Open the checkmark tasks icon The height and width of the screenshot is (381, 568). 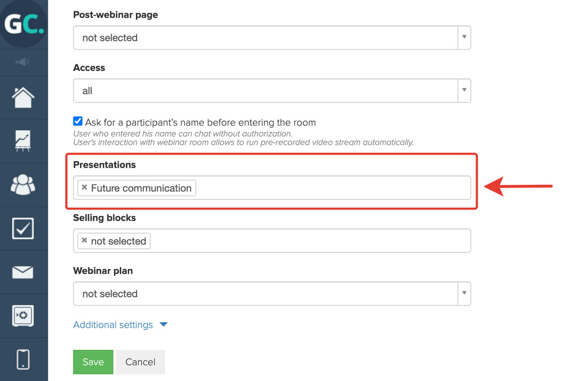pos(23,228)
